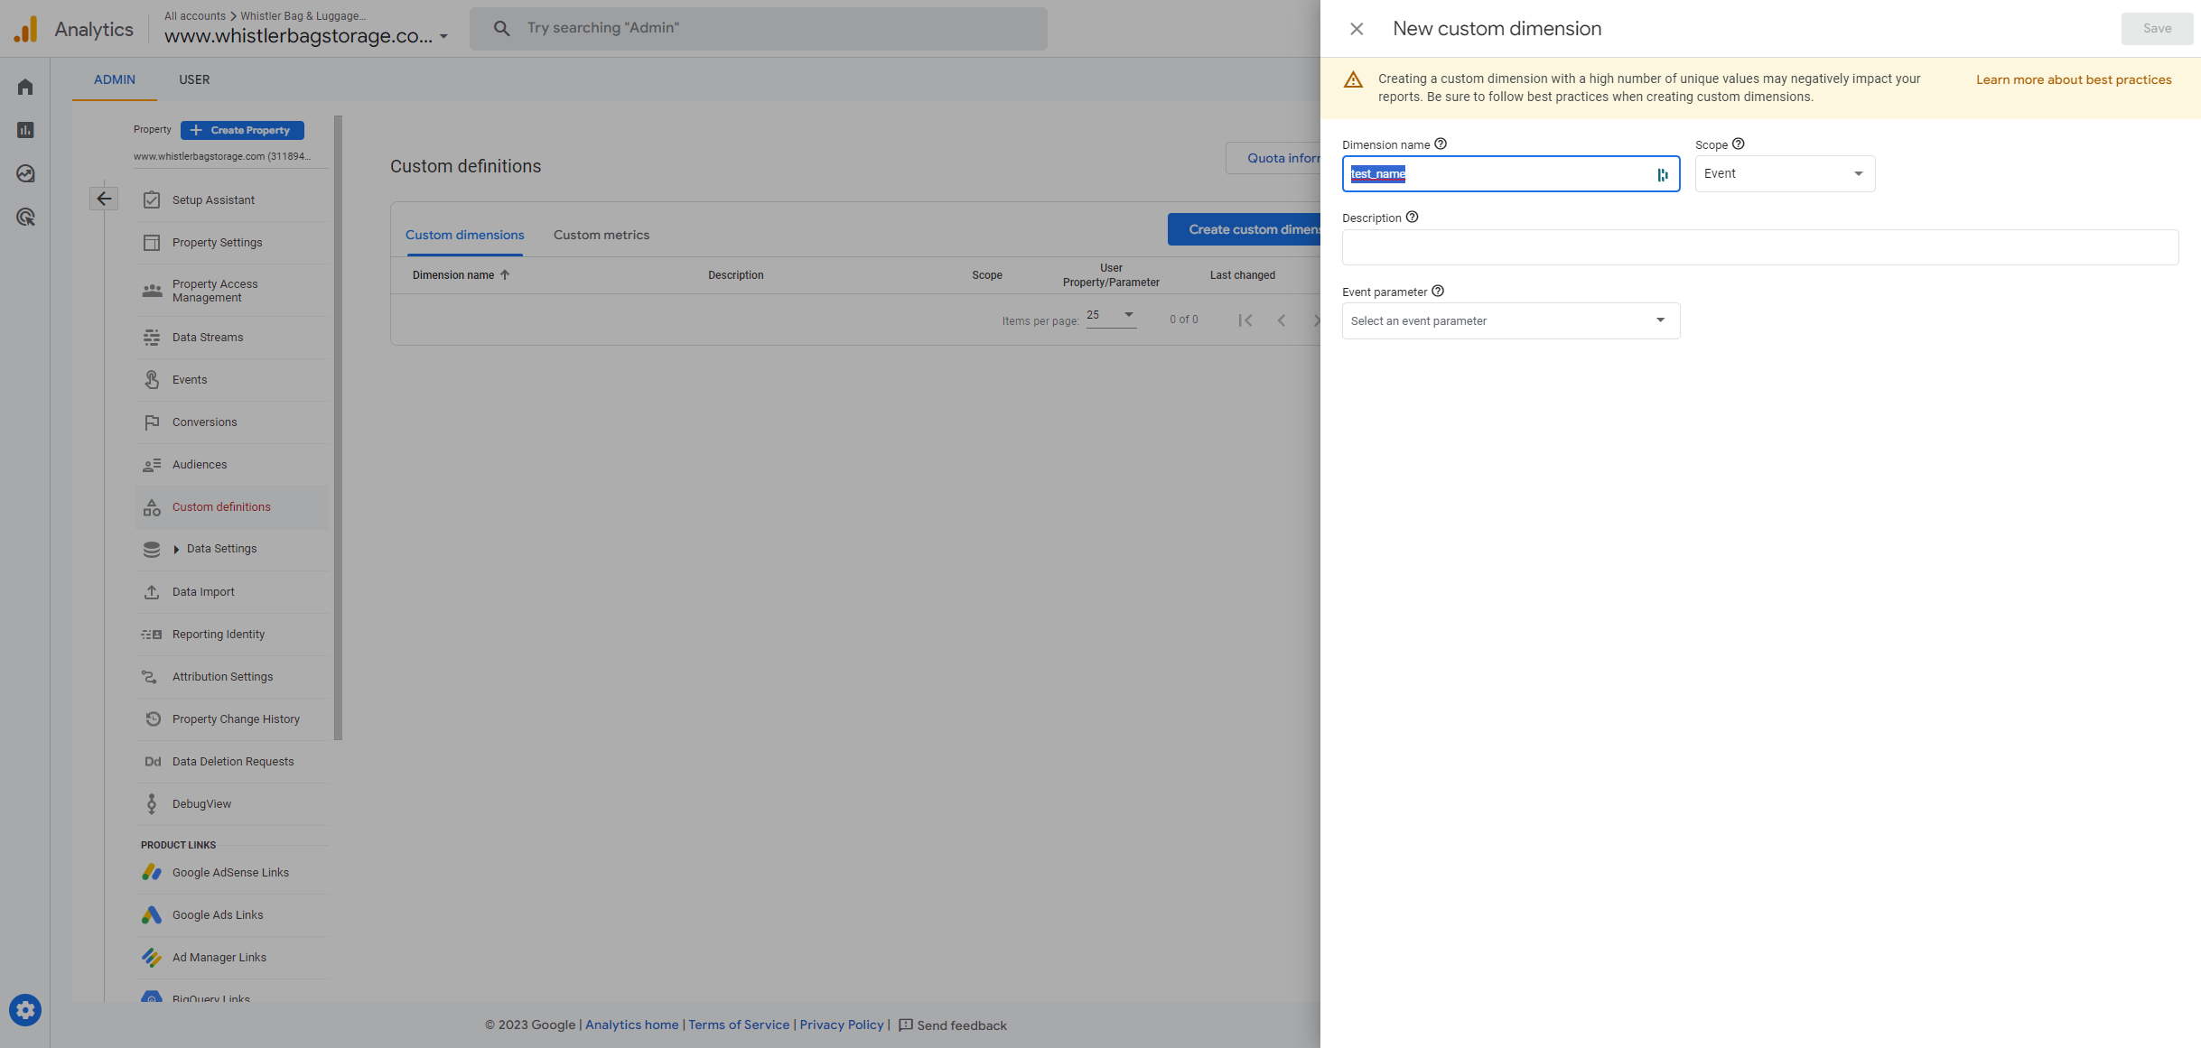This screenshot has width=2201, height=1048.
Task: Click the Data Import upload icon
Action: pyautogui.click(x=152, y=591)
